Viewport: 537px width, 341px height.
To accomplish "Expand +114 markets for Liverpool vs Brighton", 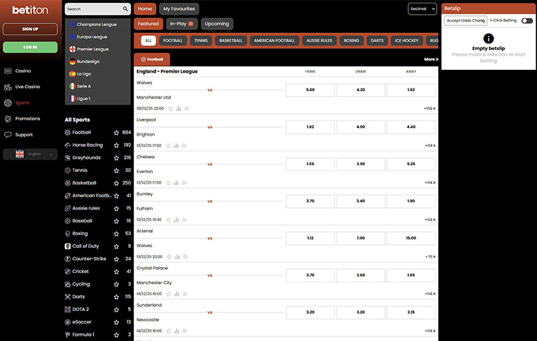I will point(430,146).
